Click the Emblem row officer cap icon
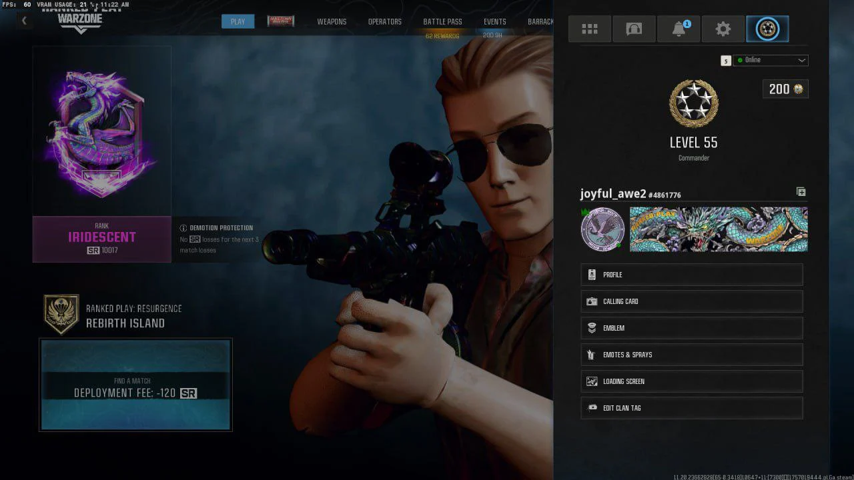This screenshot has width=854, height=480. point(592,328)
